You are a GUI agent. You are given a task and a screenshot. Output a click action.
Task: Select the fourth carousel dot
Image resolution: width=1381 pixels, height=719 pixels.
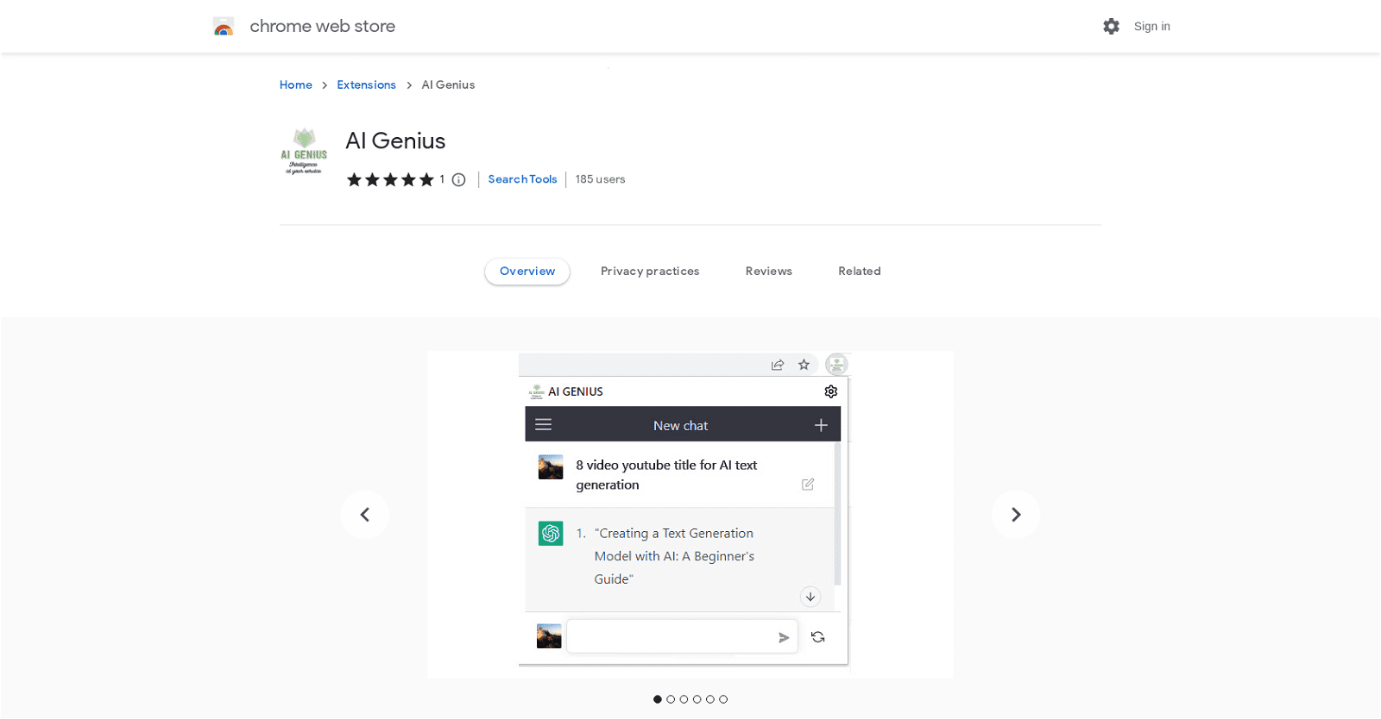697,699
